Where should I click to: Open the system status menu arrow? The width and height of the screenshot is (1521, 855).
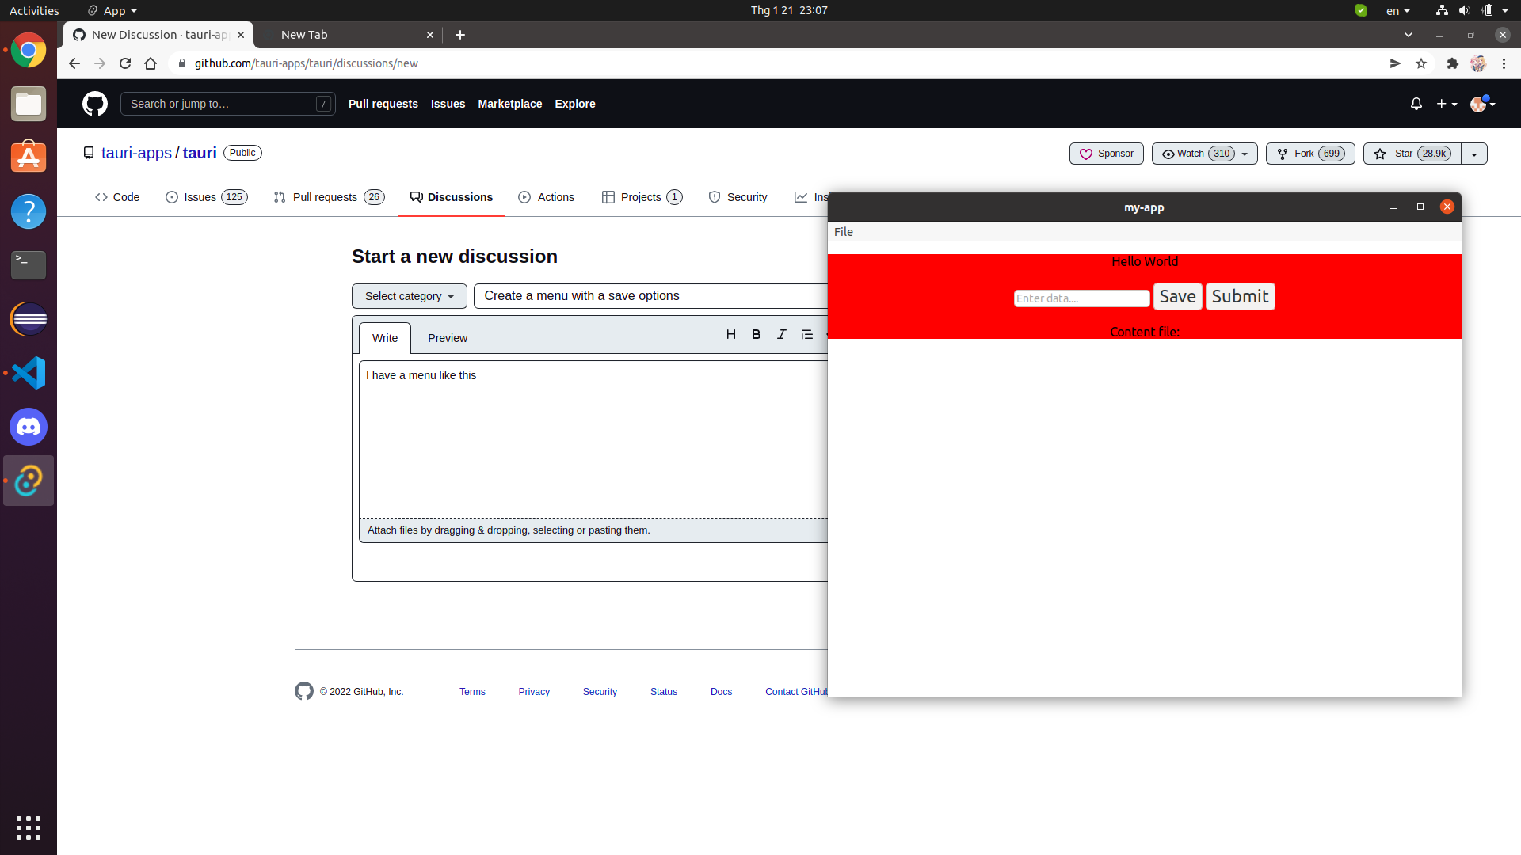pos(1505,10)
